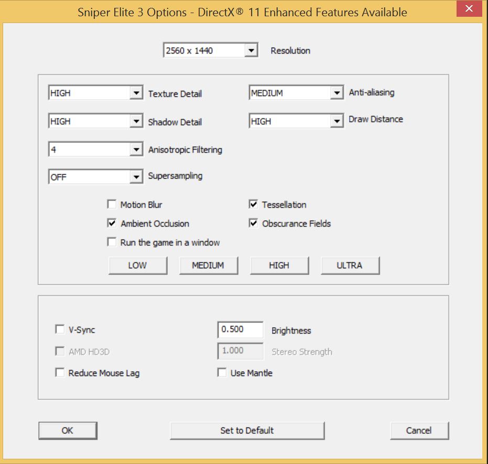The image size is (488, 464).
Task: Enable the Use Mantle checkbox
Action: click(x=222, y=372)
